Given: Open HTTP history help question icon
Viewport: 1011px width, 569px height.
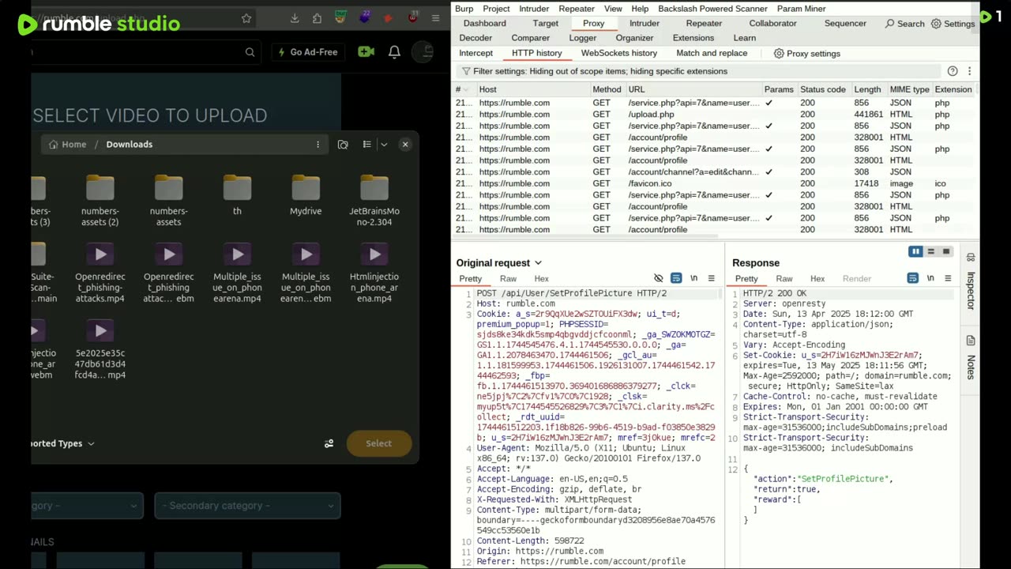Looking at the screenshot, I should [x=953, y=71].
